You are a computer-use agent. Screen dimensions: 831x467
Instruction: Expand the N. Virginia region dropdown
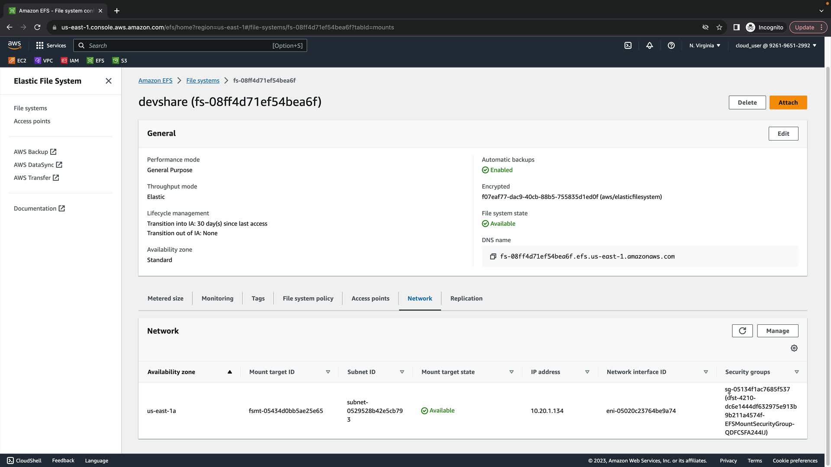[x=705, y=45]
